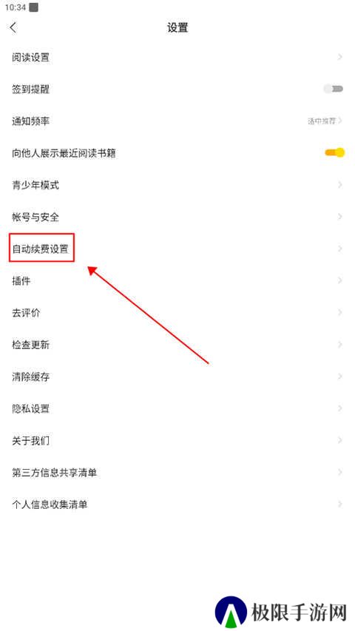Tap the 极限手游网 logo watermark
This screenshot has width=355, height=631.
(281, 613)
